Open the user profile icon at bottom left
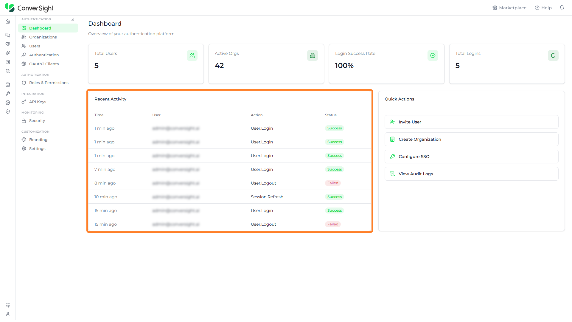 tap(8, 314)
